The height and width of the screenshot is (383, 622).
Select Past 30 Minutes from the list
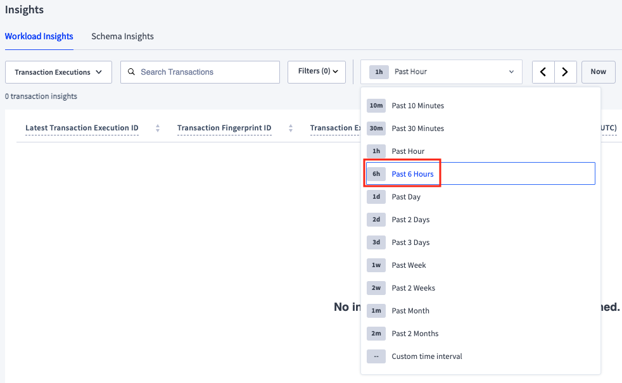tap(417, 129)
